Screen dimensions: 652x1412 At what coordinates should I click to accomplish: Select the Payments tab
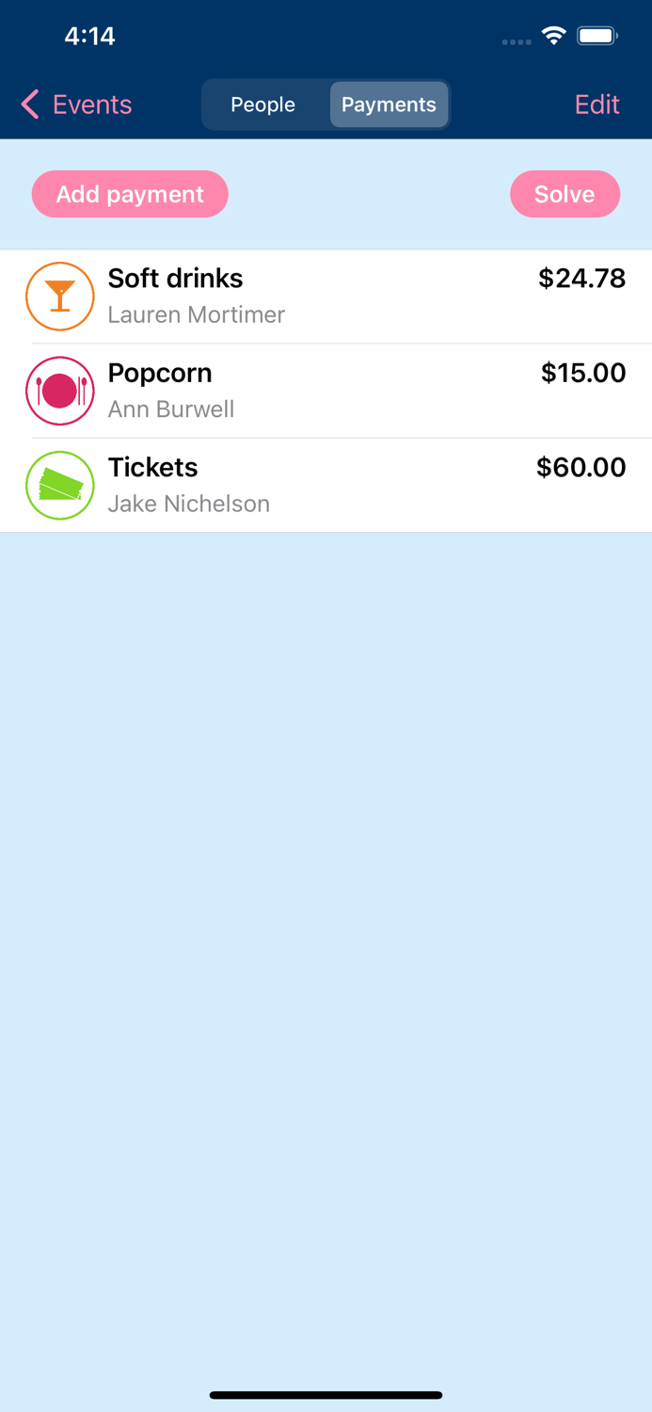389,104
